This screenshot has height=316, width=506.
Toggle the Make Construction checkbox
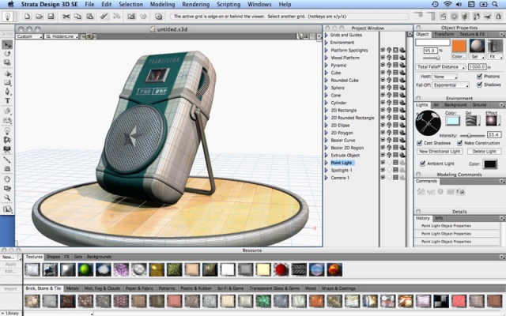pyautogui.click(x=459, y=143)
